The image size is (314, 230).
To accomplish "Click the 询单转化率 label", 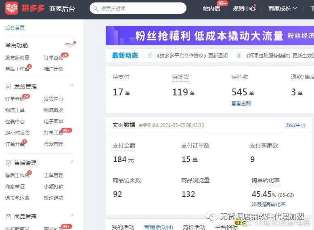I will tap(266, 180).
